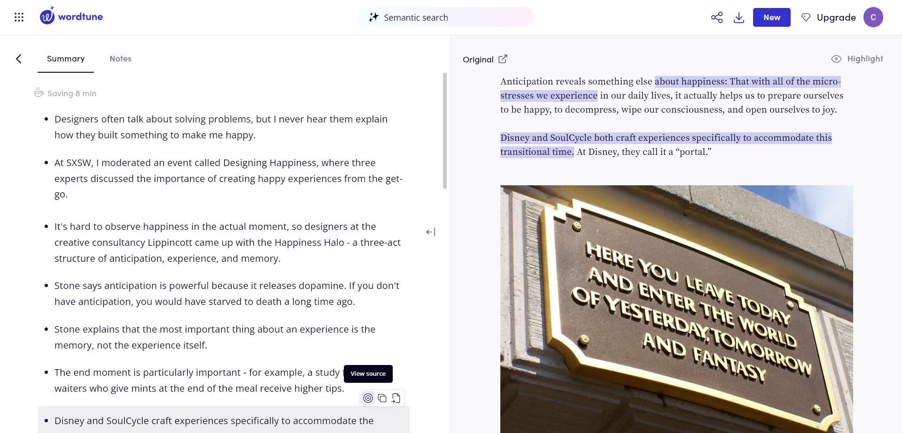
Task: Share this summary
Action: pyautogui.click(x=717, y=17)
